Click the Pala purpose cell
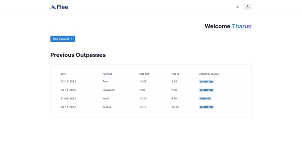 point(105,81)
